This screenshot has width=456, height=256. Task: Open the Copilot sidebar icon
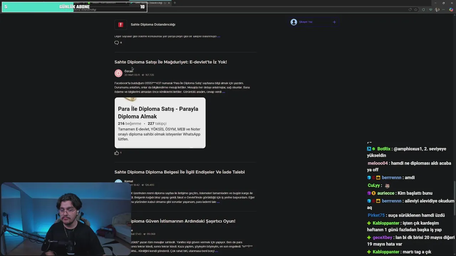click(x=451, y=10)
